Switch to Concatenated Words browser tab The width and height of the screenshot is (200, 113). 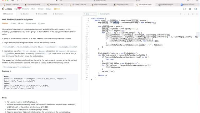(33, 5)
